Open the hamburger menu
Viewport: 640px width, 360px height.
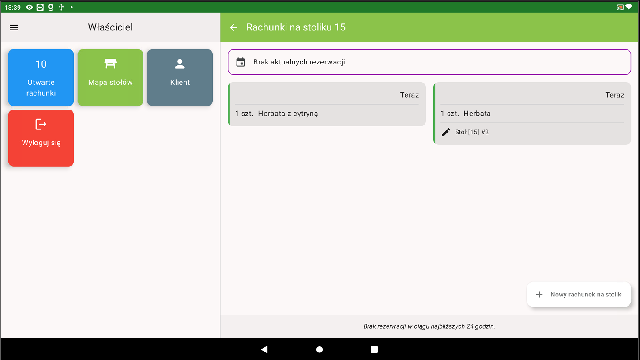coord(14,27)
